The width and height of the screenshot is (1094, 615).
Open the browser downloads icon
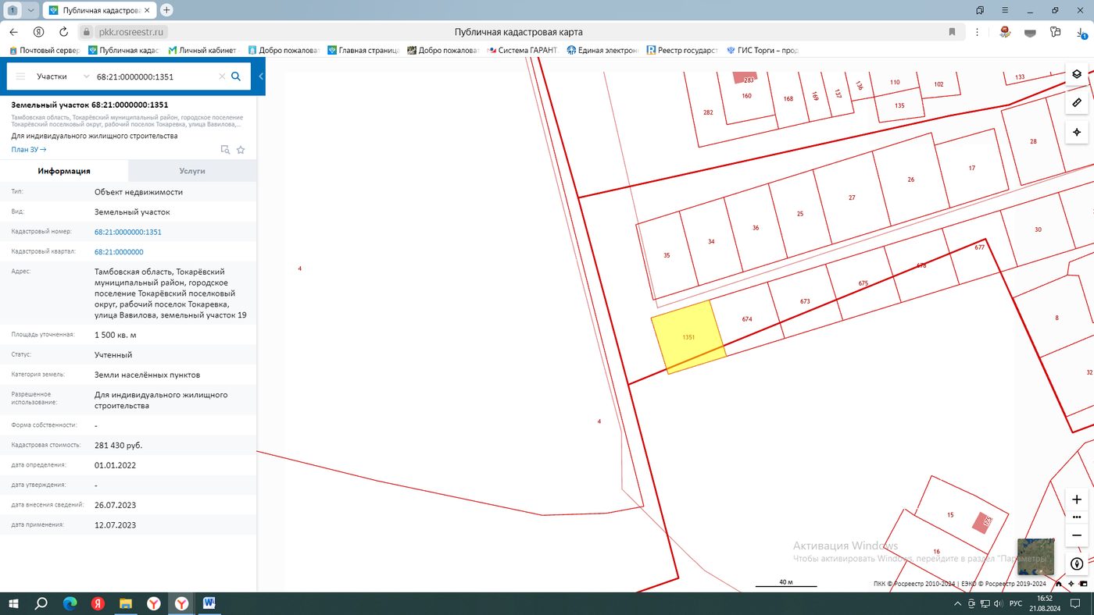pyautogui.click(x=1080, y=32)
